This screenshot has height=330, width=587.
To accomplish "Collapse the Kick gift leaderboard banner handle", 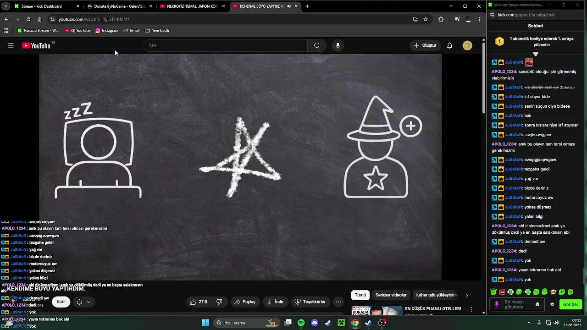I will tap(535, 54).
